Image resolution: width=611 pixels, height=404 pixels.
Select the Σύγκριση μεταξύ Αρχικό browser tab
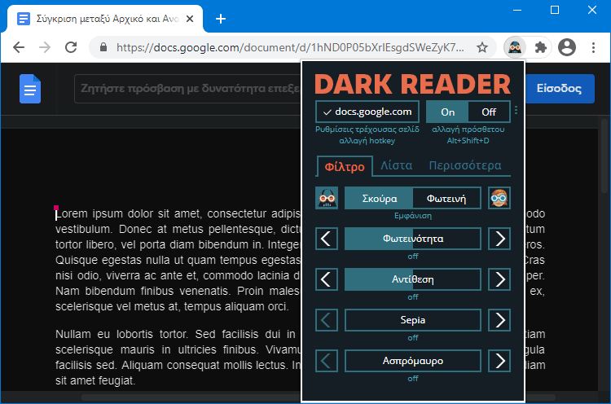pyautogui.click(x=105, y=19)
